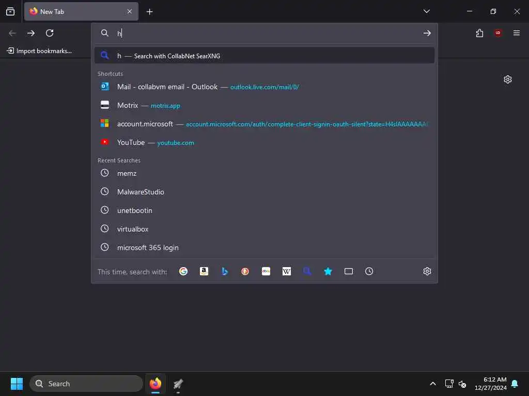Image resolution: width=529 pixels, height=396 pixels.
Task: Select recent search MalwareStudio
Action: (264, 192)
